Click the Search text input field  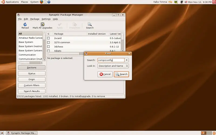111,60
